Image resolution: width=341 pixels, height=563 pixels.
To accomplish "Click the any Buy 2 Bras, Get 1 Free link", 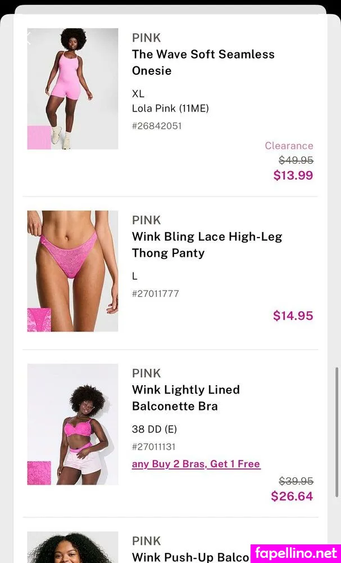I will [x=196, y=464].
